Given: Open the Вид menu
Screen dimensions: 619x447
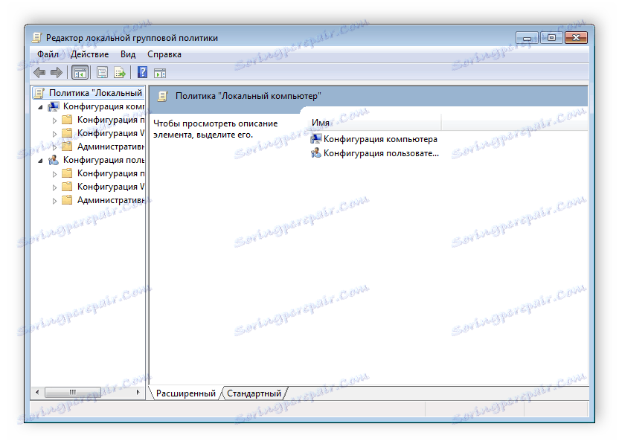Looking at the screenshot, I should [127, 54].
